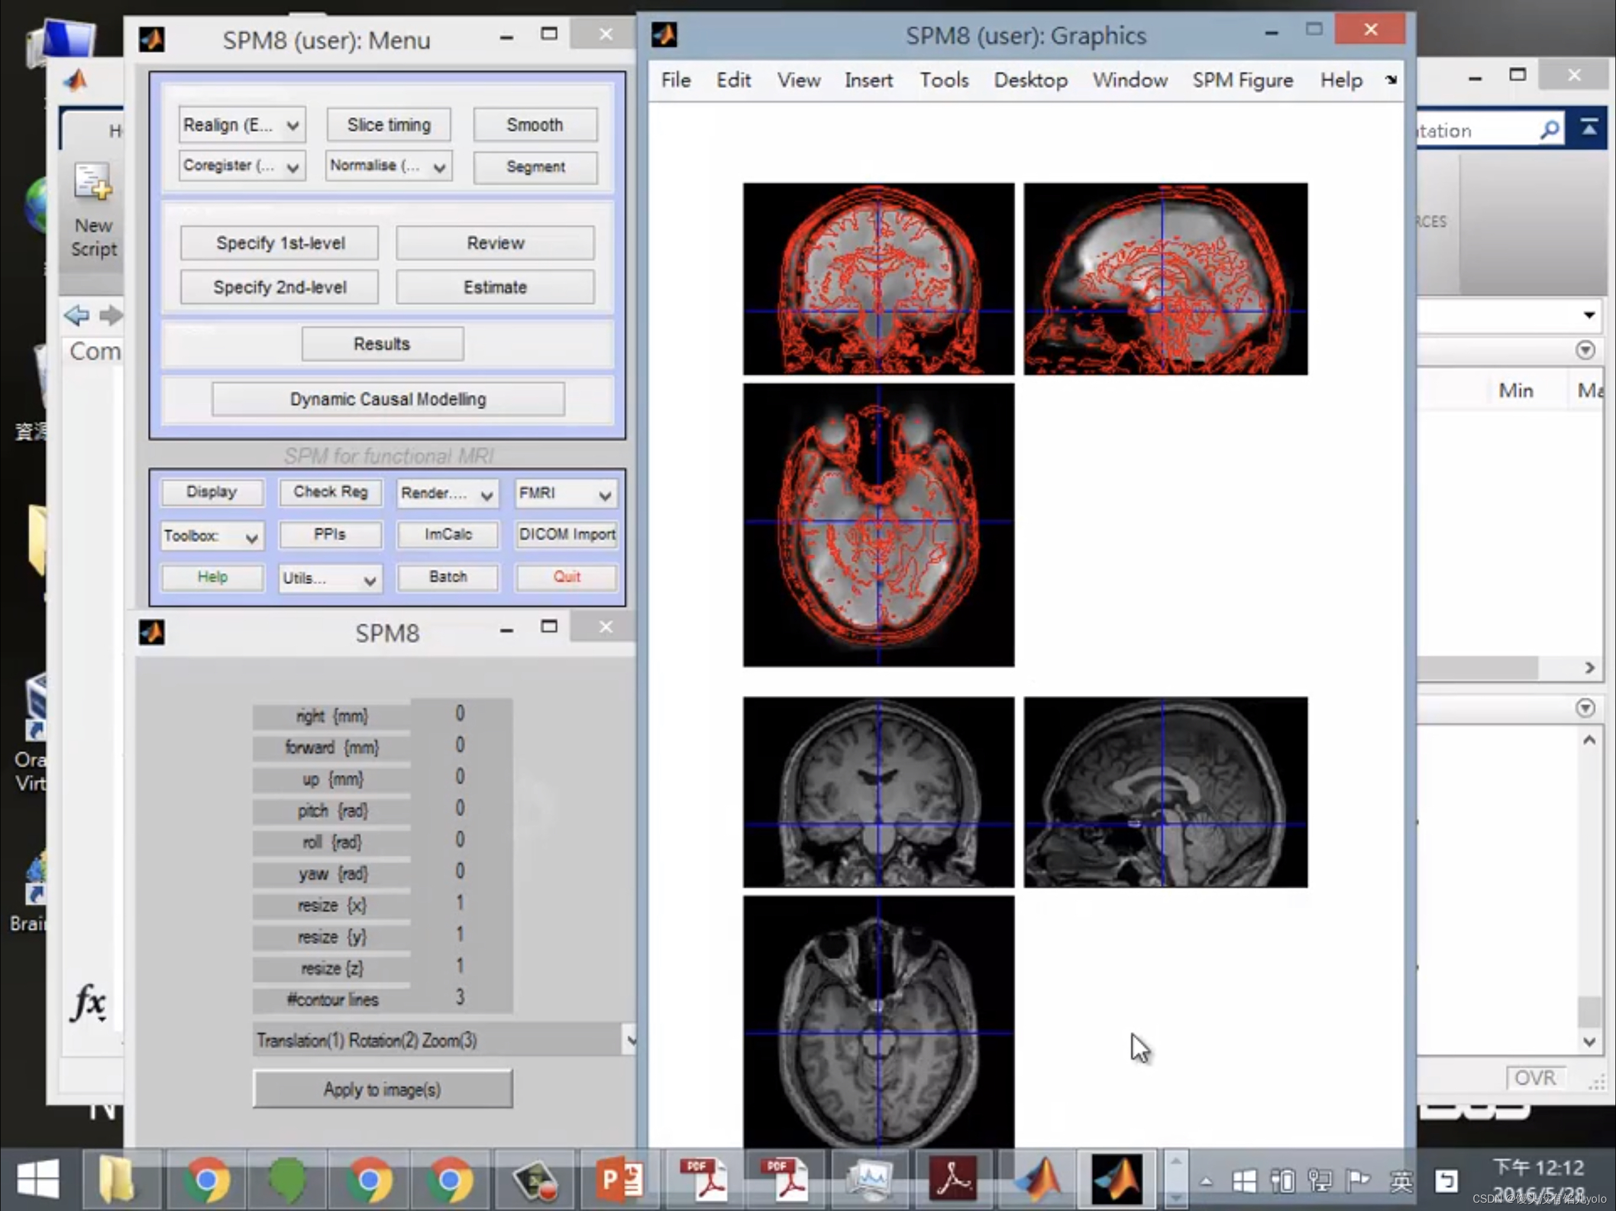Click the PDF reader taskbar icon

pyautogui.click(x=703, y=1180)
